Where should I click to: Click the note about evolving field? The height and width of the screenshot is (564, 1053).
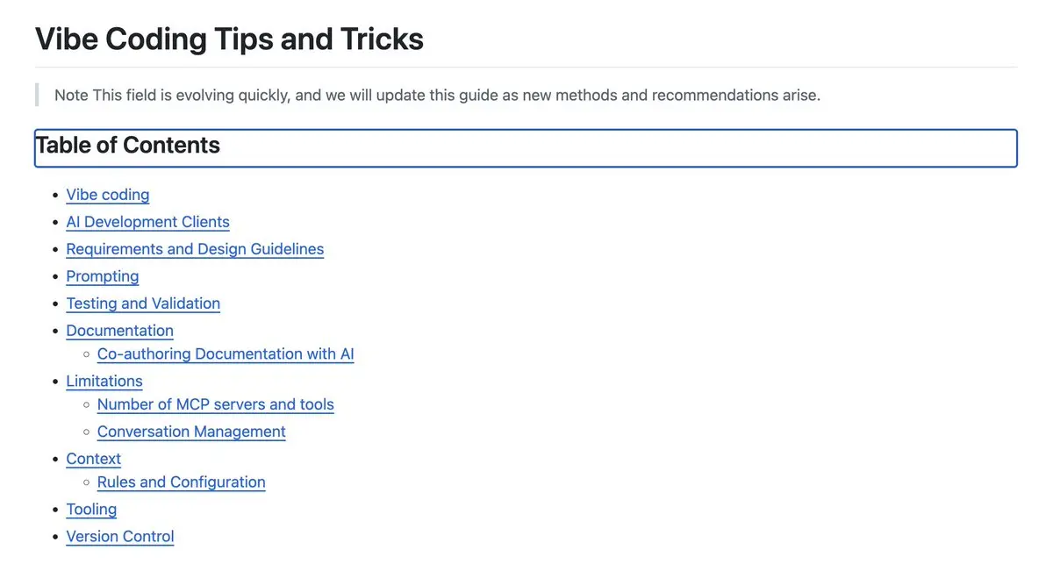(x=437, y=95)
